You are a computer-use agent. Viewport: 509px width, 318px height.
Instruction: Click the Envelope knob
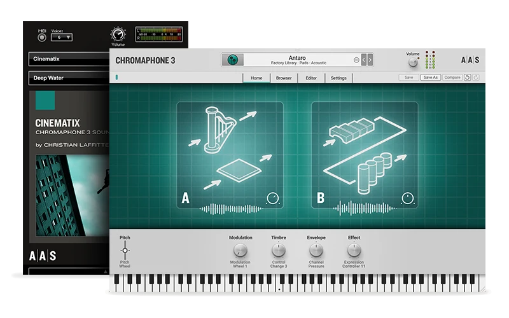click(316, 250)
